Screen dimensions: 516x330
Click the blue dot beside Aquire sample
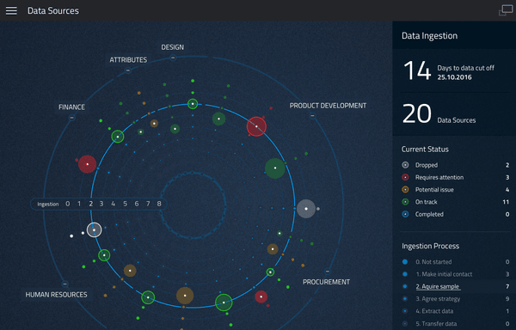click(405, 287)
